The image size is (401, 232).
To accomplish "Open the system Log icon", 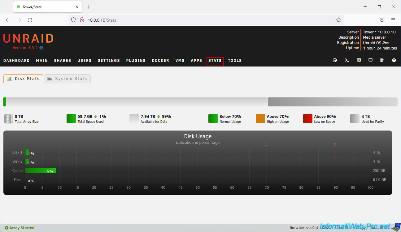I will pyautogui.click(x=382, y=60).
